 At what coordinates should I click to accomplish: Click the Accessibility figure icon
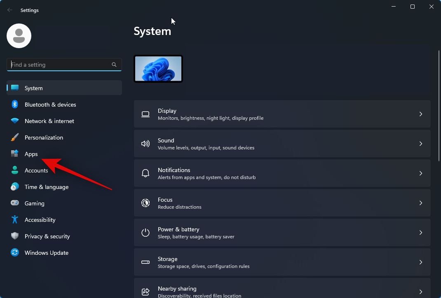[14, 220]
